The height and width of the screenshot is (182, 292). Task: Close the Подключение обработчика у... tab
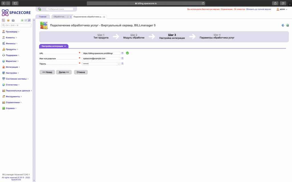pyautogui.click(x=104, y=17)
